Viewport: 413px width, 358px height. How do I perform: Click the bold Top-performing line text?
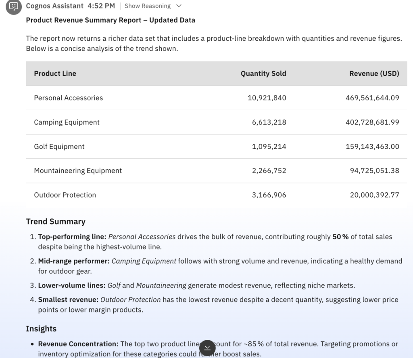click(72, 237)
